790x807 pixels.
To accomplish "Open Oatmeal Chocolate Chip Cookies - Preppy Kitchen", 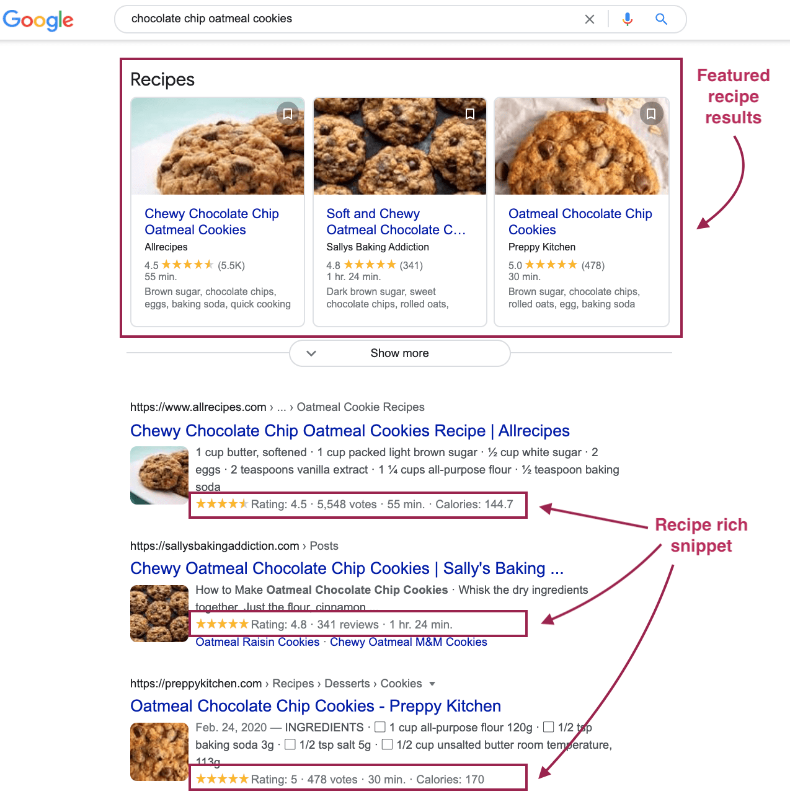I will 316,706.
